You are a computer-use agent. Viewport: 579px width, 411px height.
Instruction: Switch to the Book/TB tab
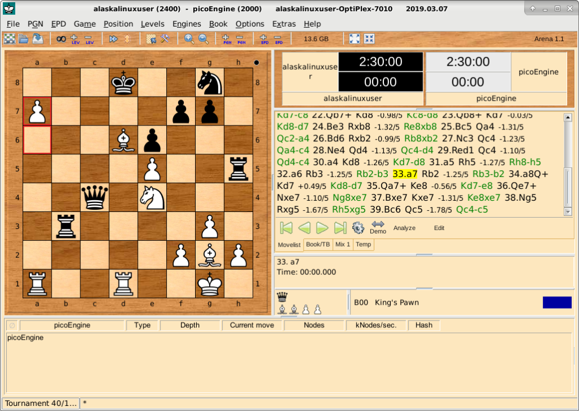coord(317,244)
